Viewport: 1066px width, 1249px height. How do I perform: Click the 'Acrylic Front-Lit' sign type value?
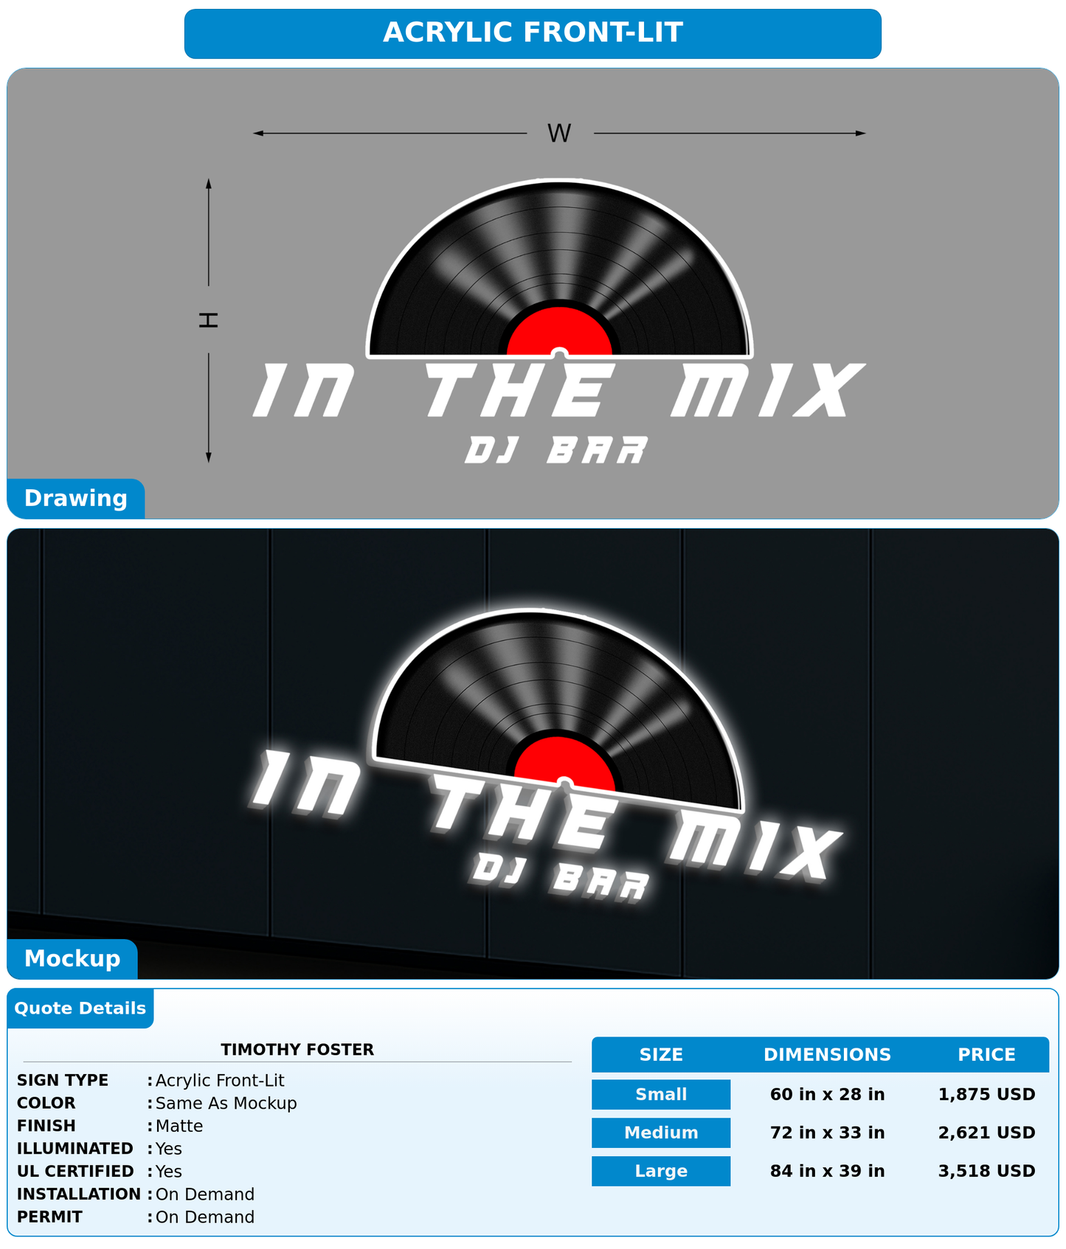pos(220,1081)
